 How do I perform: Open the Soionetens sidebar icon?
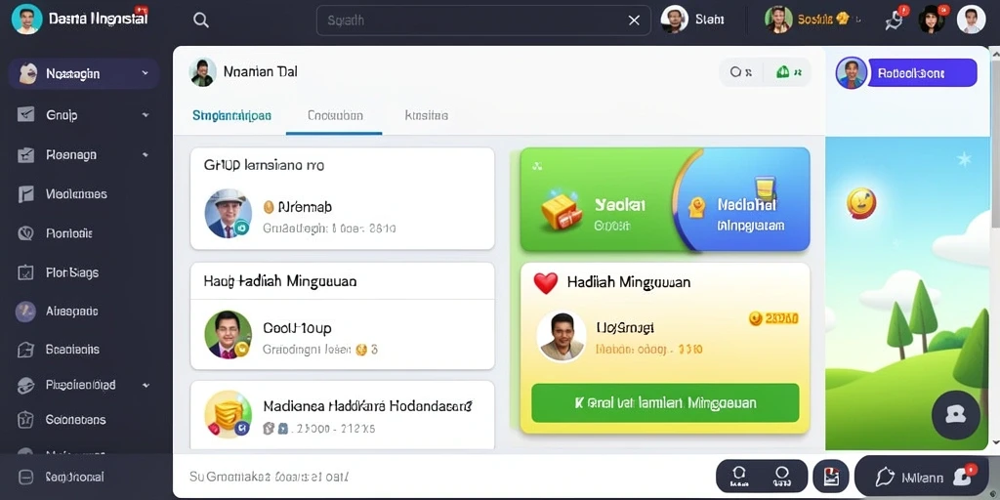[25, 420]
